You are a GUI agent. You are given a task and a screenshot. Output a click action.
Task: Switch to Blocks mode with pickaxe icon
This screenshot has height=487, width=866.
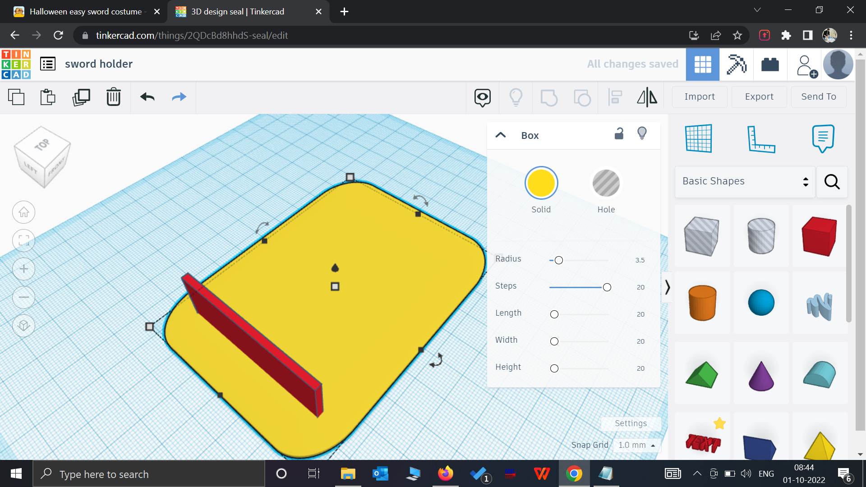click(x=737, y=64)
